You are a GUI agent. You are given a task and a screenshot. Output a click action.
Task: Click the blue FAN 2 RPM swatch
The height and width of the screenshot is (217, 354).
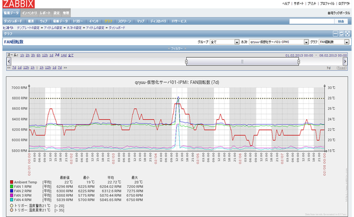[11, 191]
